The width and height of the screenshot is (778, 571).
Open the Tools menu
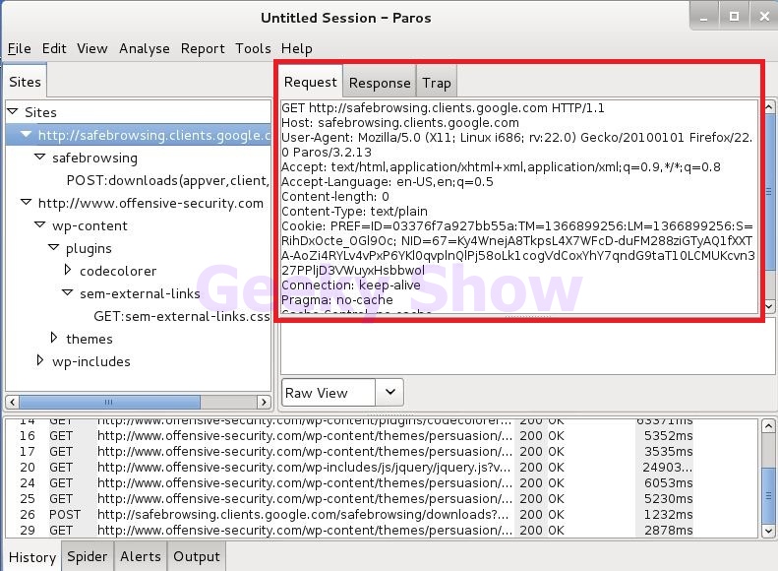click(253, 48)
